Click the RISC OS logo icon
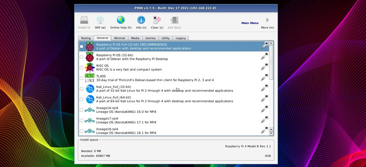366x167 pixels. (x=90, y=68)
